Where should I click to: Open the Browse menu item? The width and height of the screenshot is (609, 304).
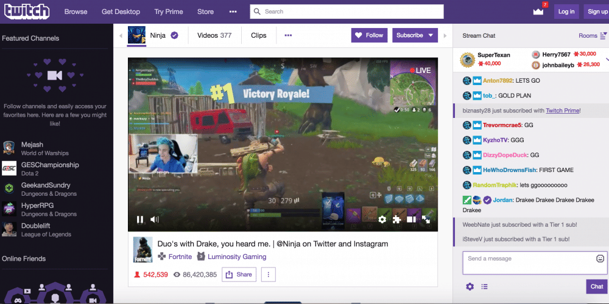tap(76, 12)
